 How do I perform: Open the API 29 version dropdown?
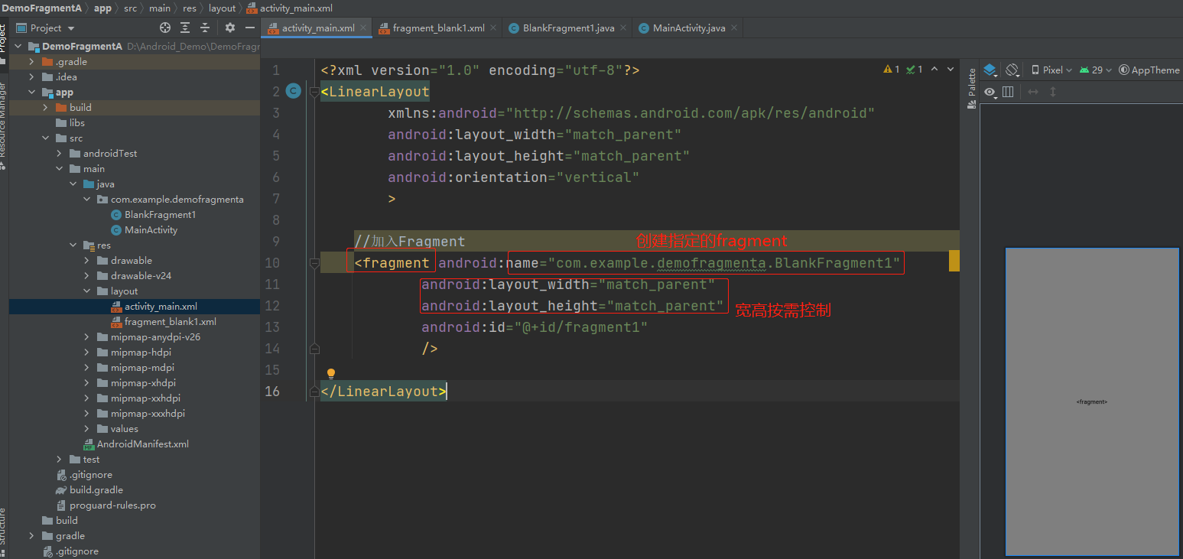click(x=1096, y=70)
